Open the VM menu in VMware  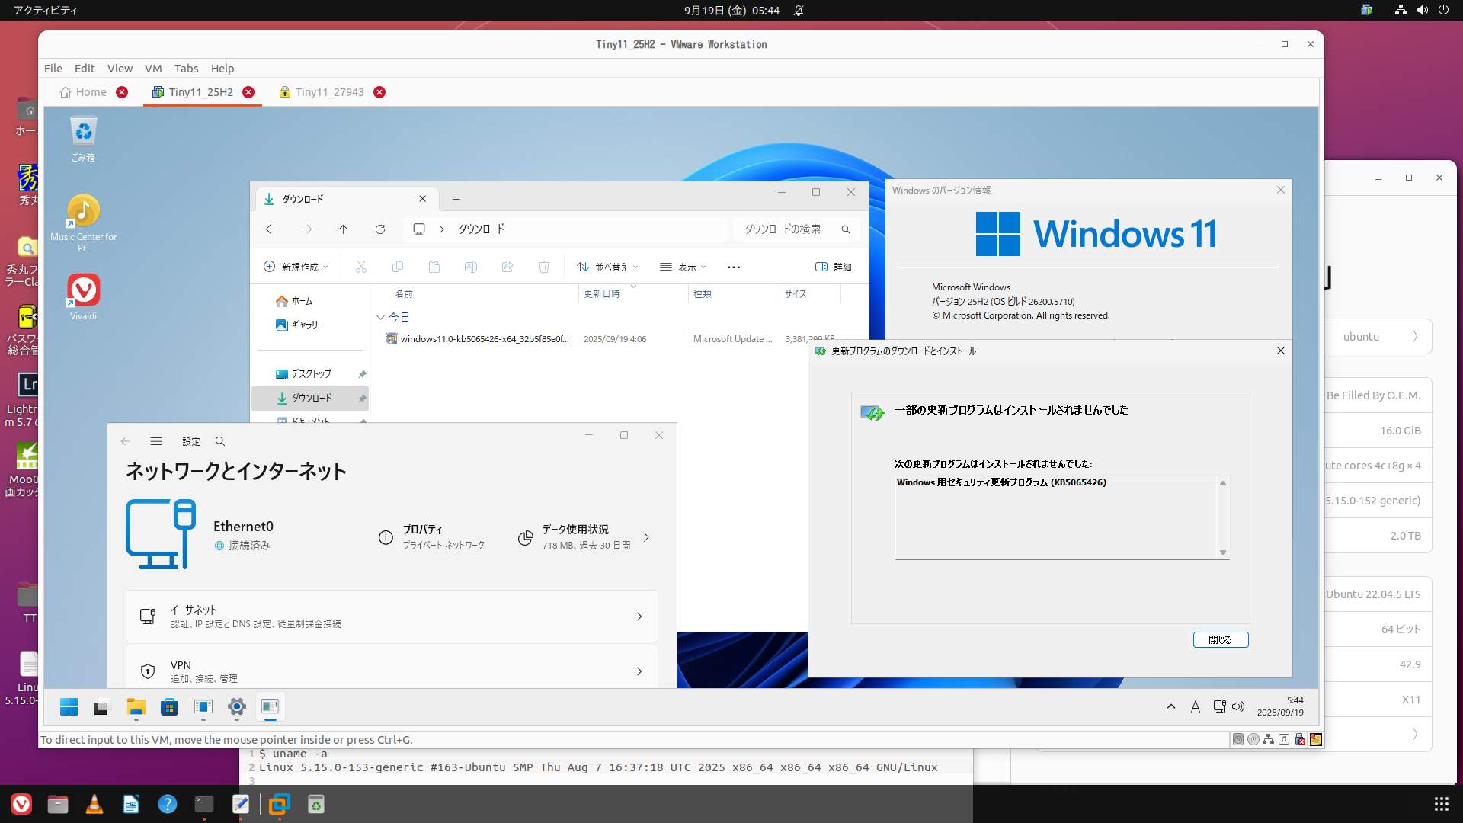tap(153, 69)
